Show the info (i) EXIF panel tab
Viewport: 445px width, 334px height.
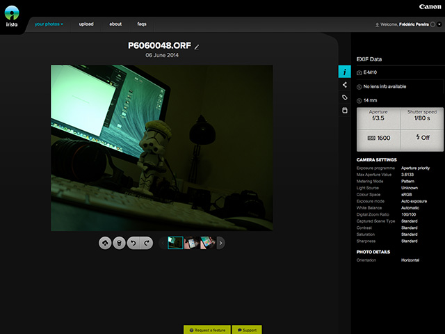345,72
